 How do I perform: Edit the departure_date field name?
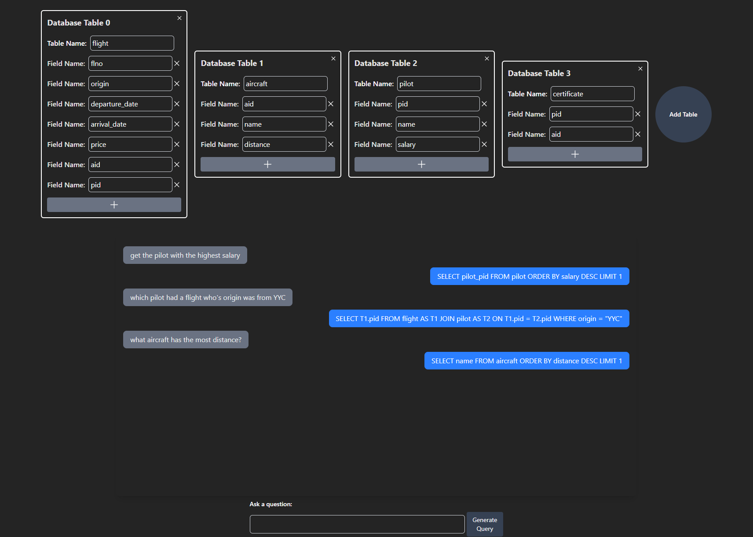point(130,104)
